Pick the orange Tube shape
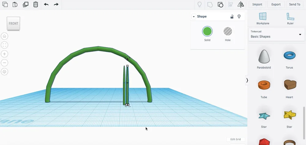306x145 pixels. 264,85
